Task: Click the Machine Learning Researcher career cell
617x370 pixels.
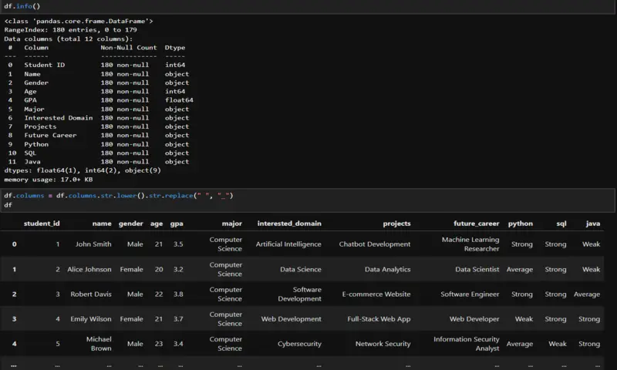Action: pos(470,244)
